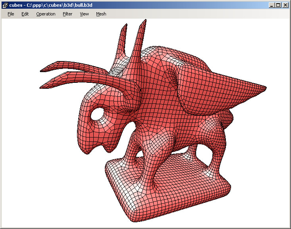Open the View menu

click(84, 14)
